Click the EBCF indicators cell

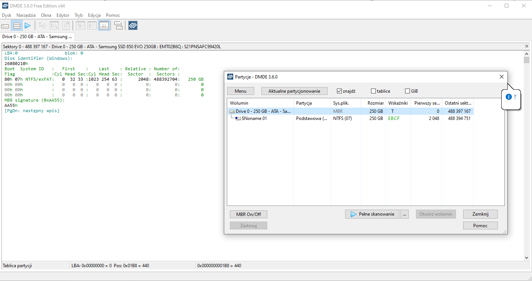coord(394,118)
